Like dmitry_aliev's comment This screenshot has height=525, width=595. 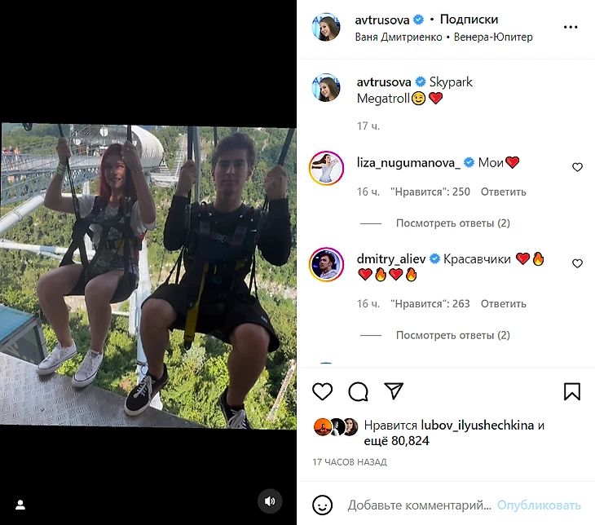coord(577,263)
